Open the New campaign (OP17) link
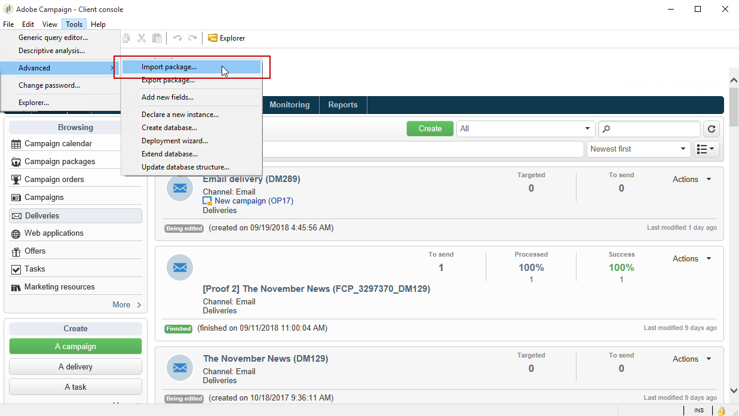 click(254, 201)
